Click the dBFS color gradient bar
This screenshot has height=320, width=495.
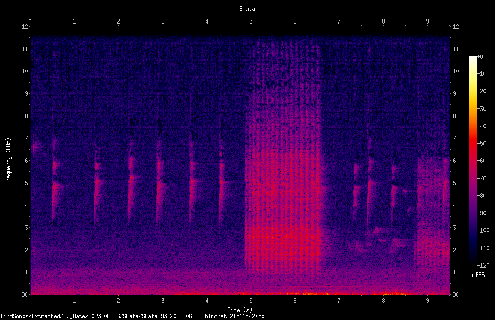[472, 160]
